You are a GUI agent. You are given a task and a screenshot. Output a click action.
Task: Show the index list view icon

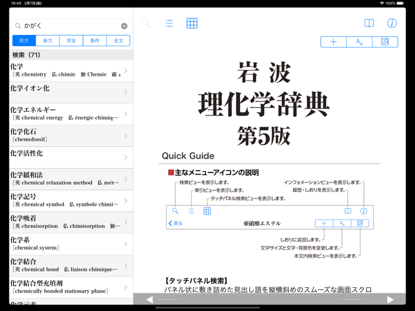[x=169, y=23]
